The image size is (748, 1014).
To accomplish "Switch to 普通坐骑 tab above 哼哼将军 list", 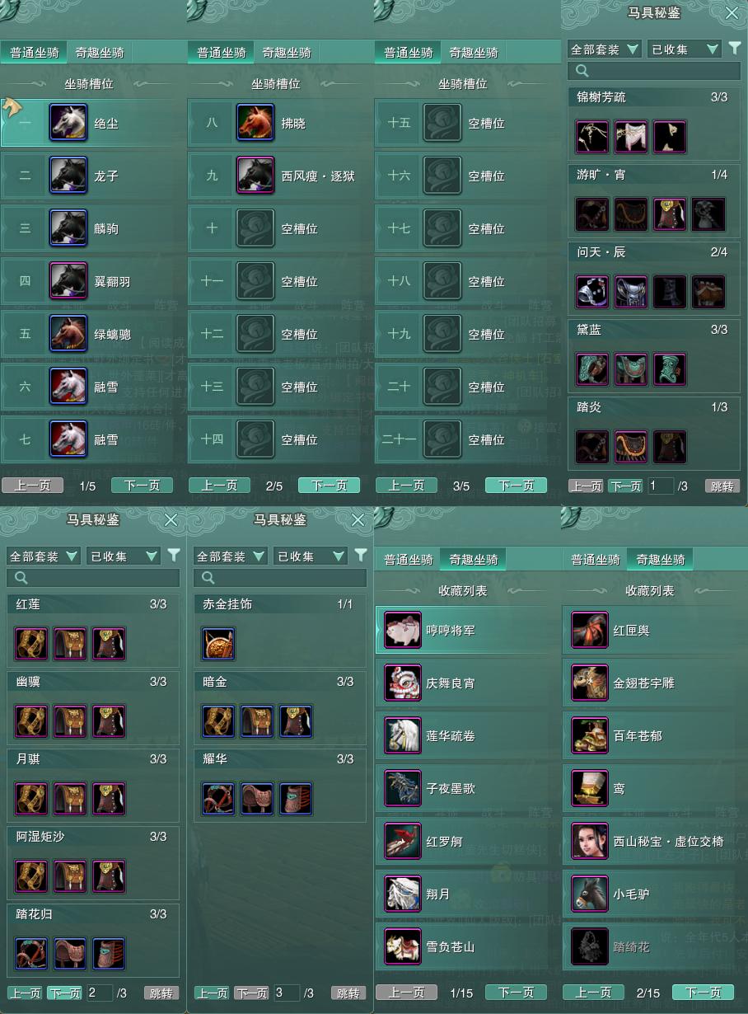I will [x=408, y=560].
